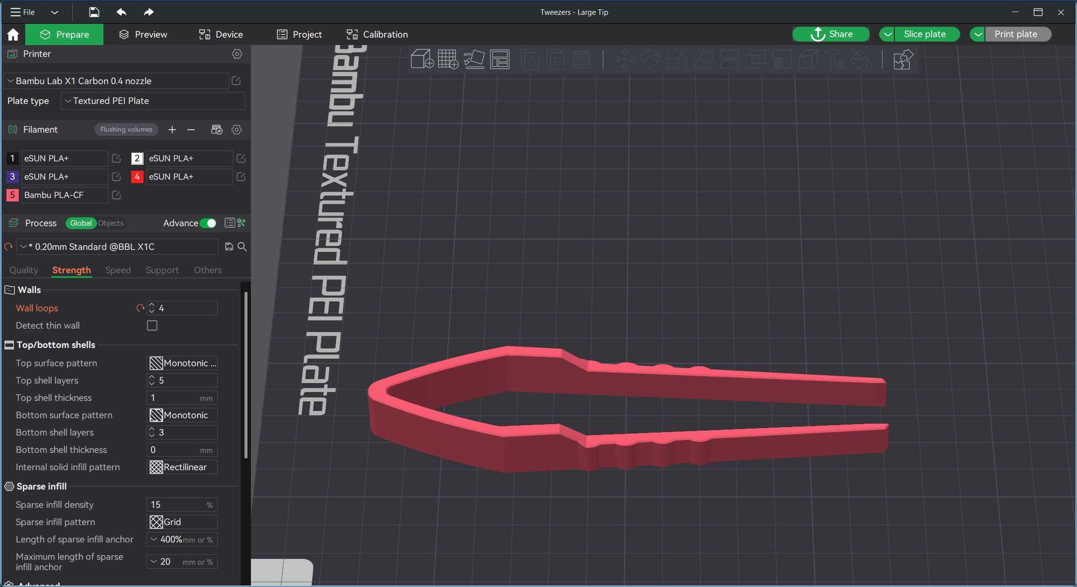Click the Arrange all objects icon

tap(500, 59)
